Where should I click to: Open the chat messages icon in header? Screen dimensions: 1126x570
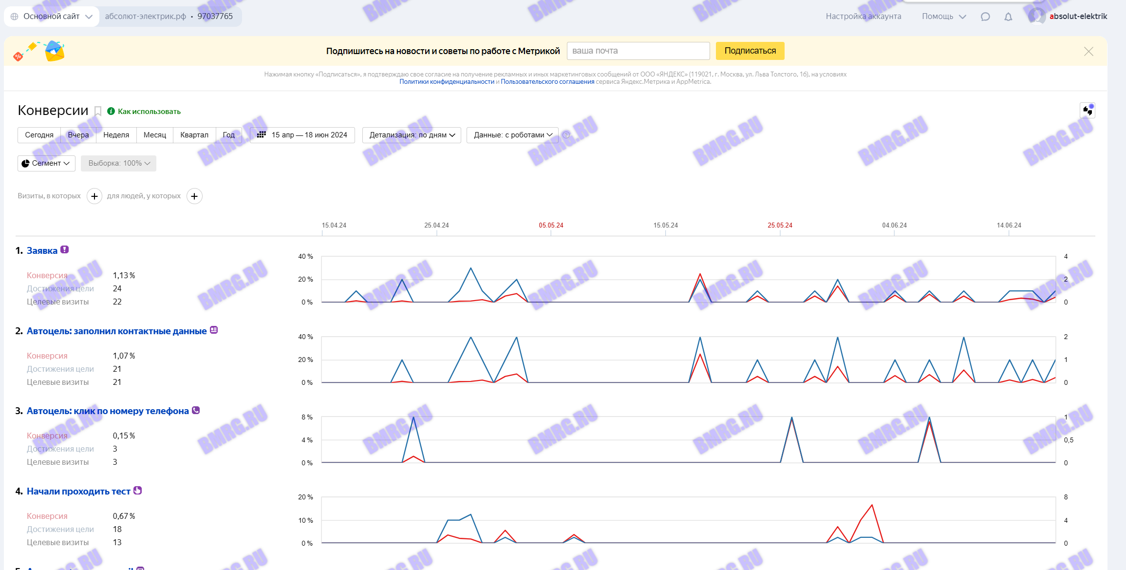click(985, 17)
